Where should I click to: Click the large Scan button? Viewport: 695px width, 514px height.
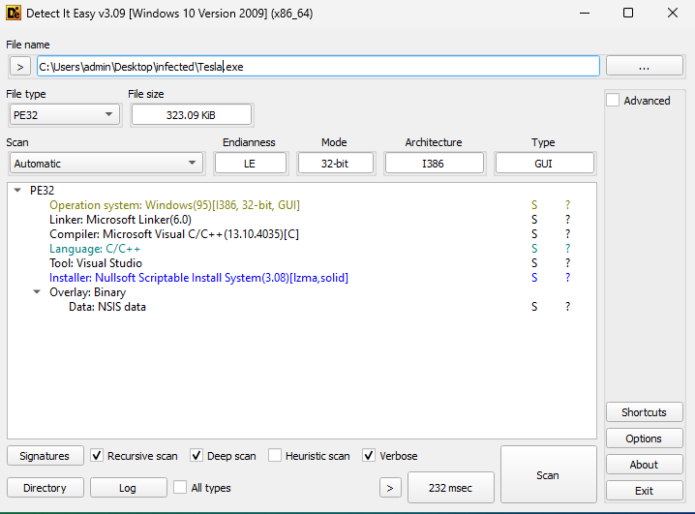[x=548, y=475]
